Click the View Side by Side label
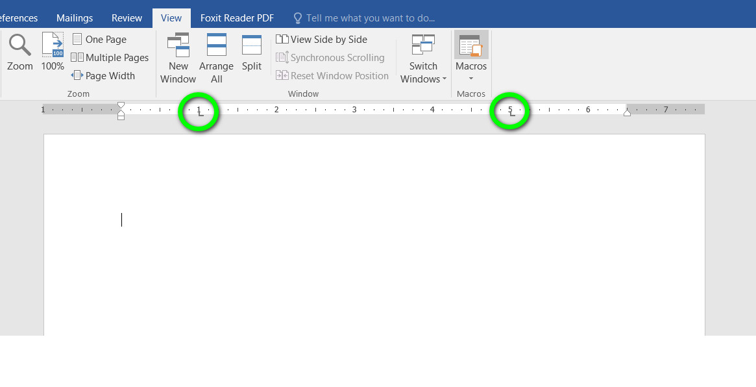756x387 pixels. [x=329, y=40]
